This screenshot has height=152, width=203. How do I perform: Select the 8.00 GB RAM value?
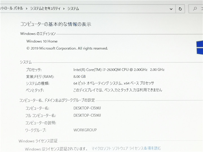pos(80,77)
